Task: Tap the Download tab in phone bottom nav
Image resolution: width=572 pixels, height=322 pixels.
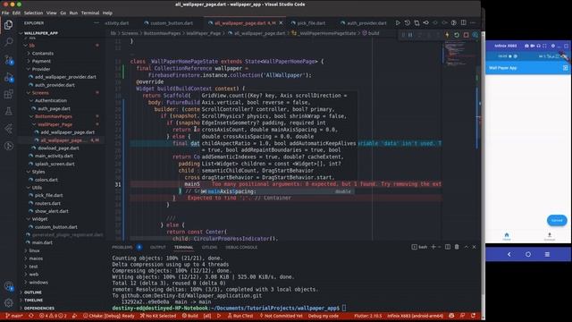Action: pos(550,236)
